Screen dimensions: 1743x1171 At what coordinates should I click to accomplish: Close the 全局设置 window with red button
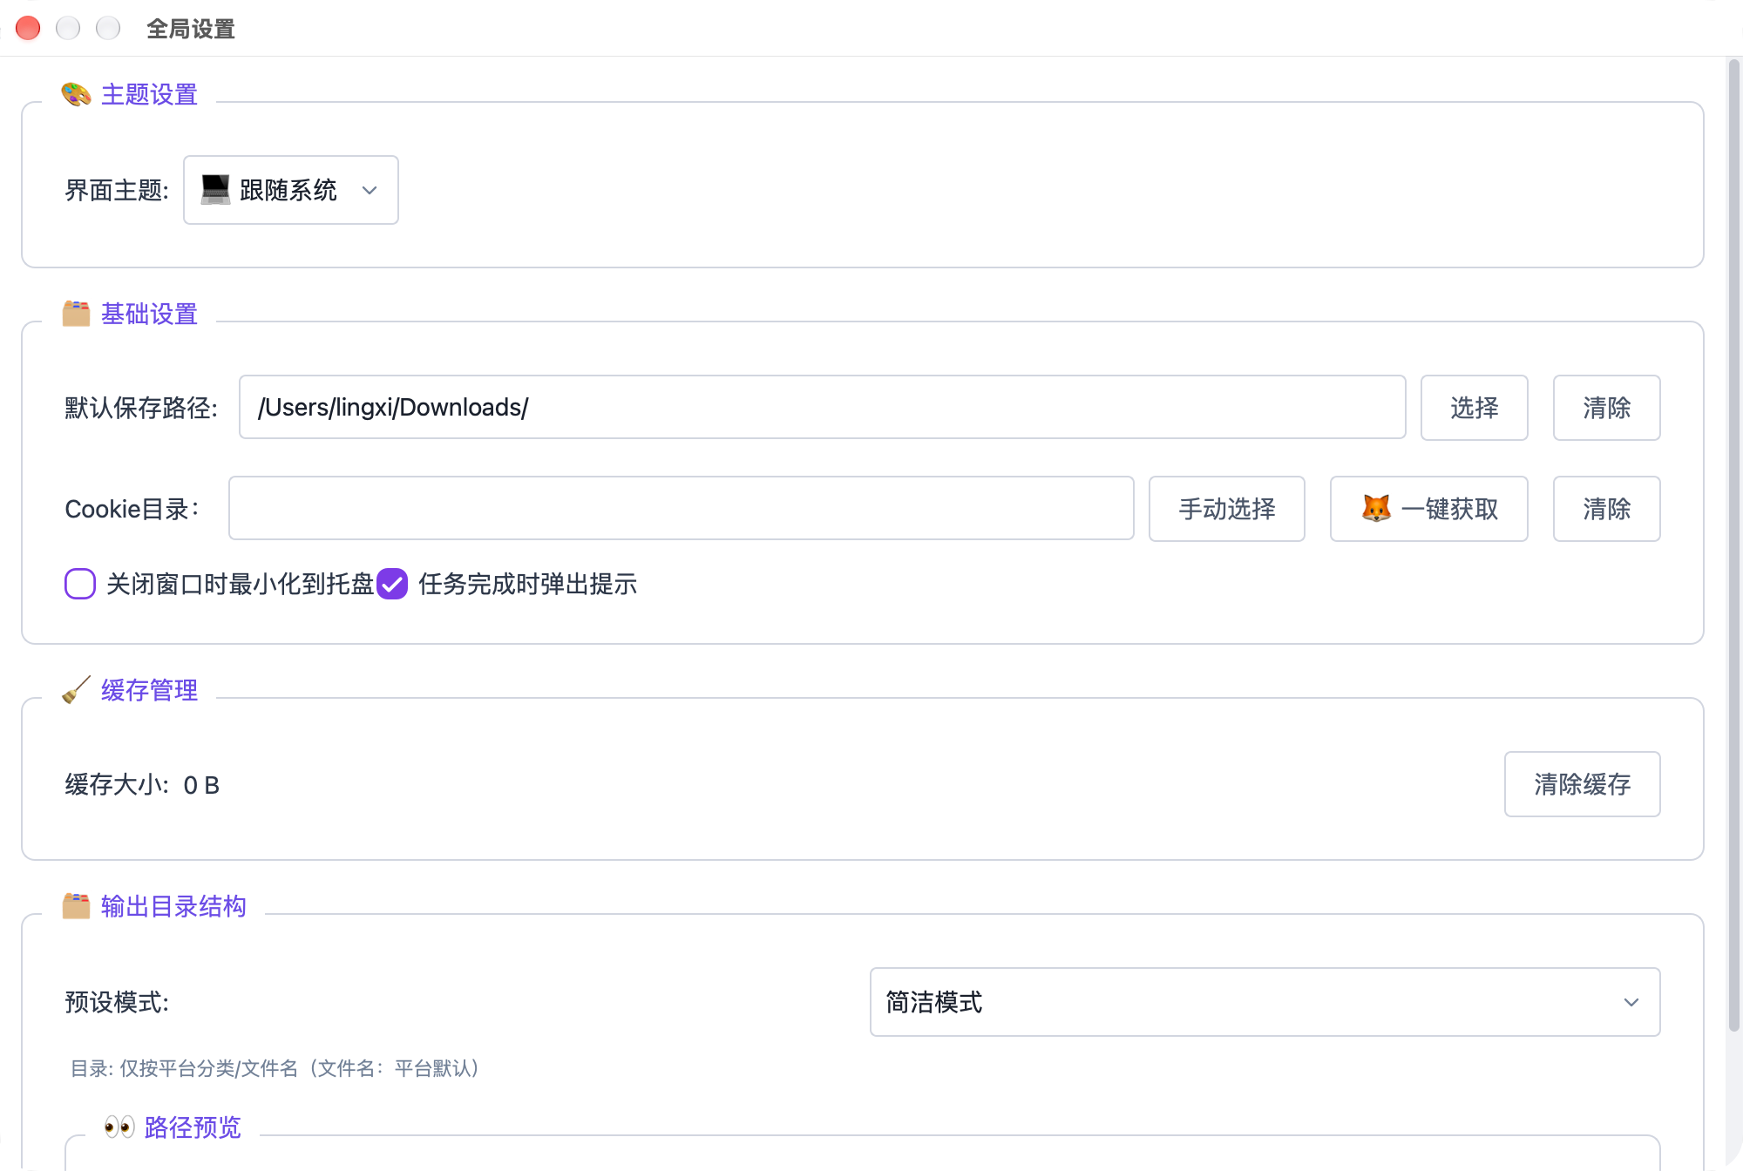[28, 29]
